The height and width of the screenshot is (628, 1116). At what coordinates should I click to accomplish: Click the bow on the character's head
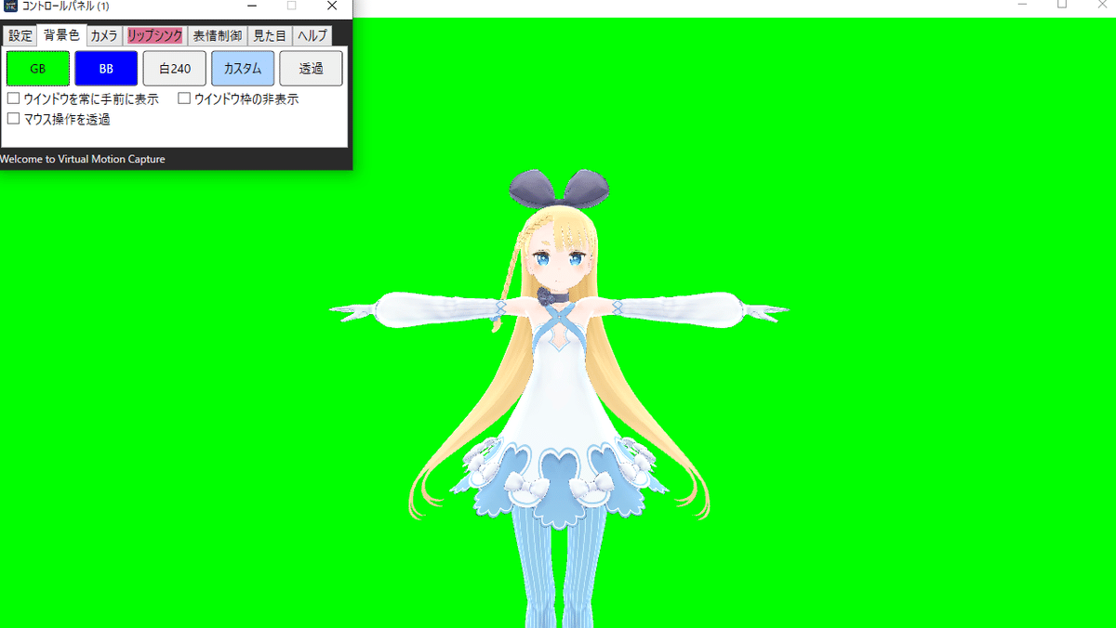pos(559,189)
